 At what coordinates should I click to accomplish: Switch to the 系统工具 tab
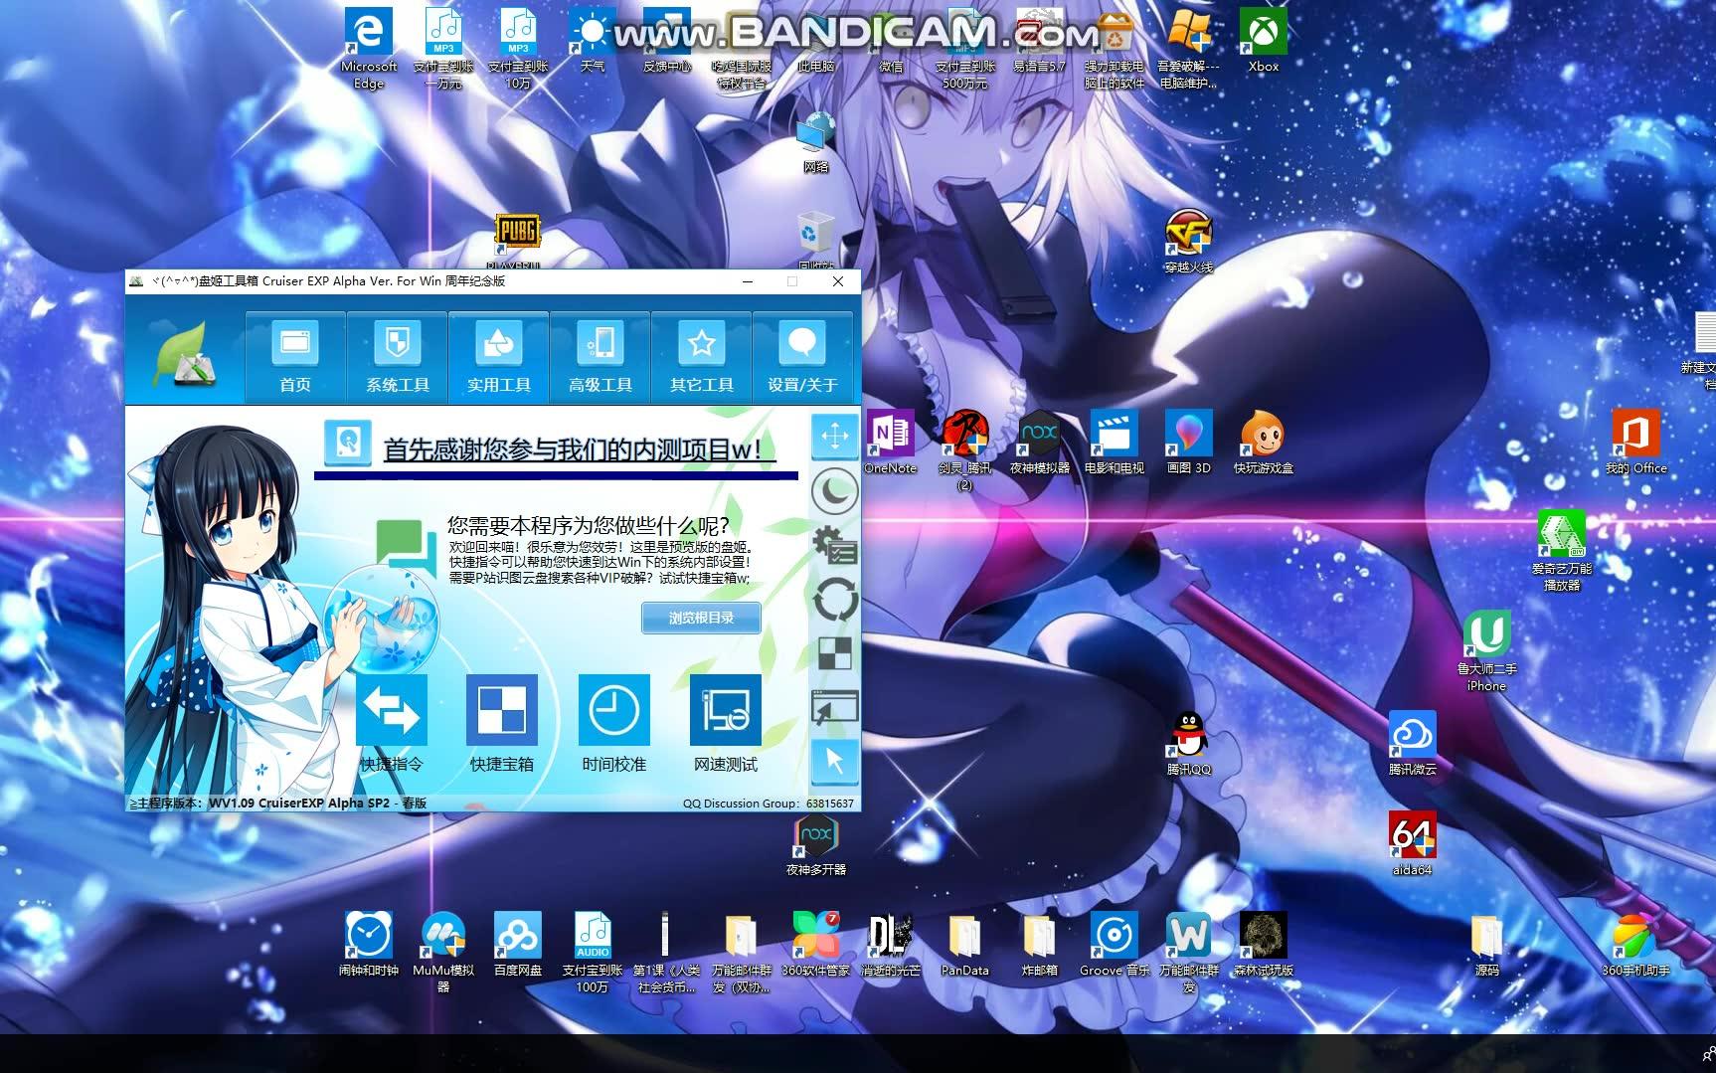[397, 357]
